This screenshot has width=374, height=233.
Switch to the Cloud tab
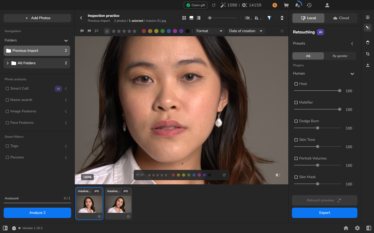[341, 18]
